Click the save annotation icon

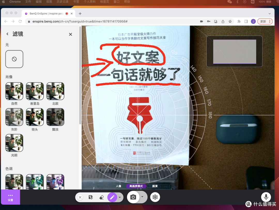pyautogui.click(x=91, y=197)
